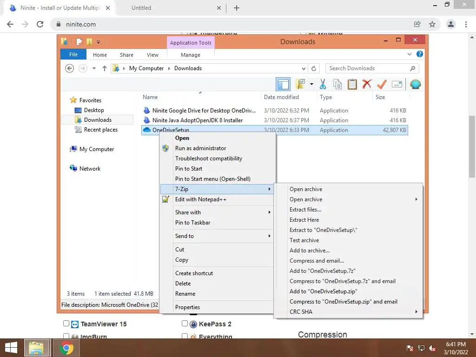Click Chrome's back navigation arrow
Viewport: 476px width, 357px height.
click(10, 24)
